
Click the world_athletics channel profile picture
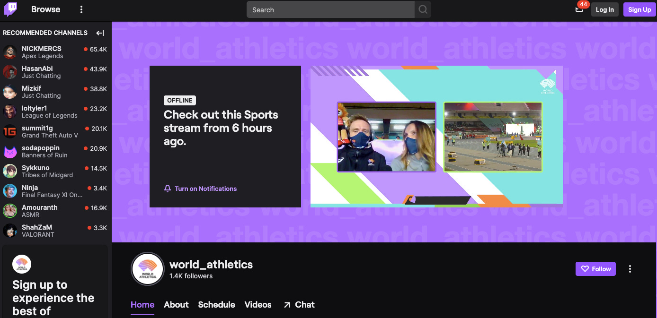point(148,269)
